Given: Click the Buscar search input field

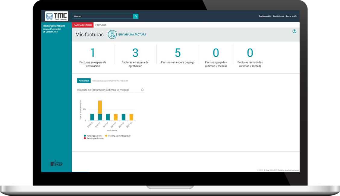Looking at the screenshot, I should coord(102,16).
